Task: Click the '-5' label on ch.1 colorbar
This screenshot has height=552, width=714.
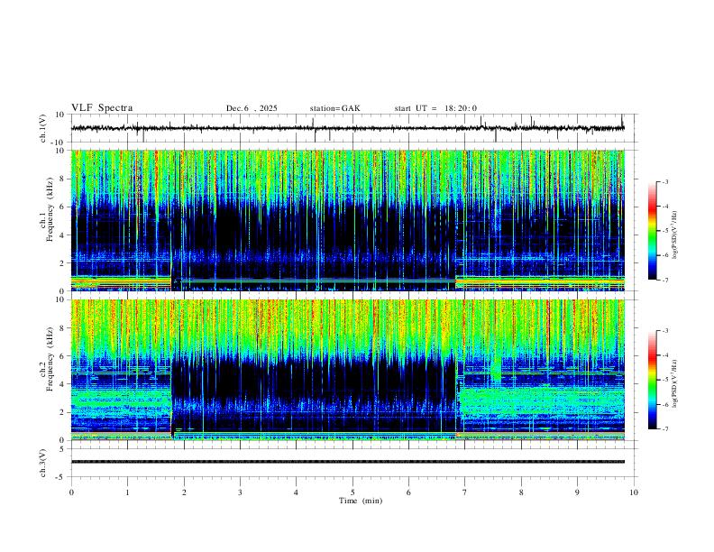Action: [x=665, y=231]
